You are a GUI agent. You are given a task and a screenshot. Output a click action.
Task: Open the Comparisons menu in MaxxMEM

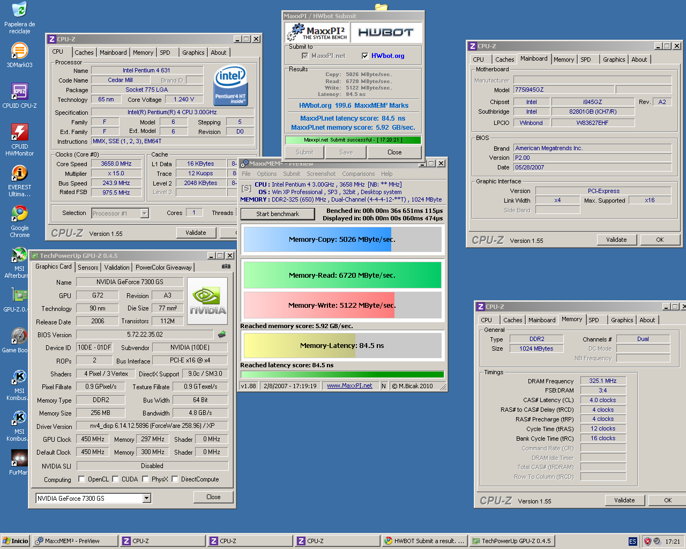pos(359,174)
